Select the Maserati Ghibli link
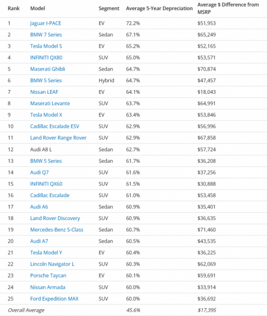Screen dimensions: 267x316 click(47, 69)
